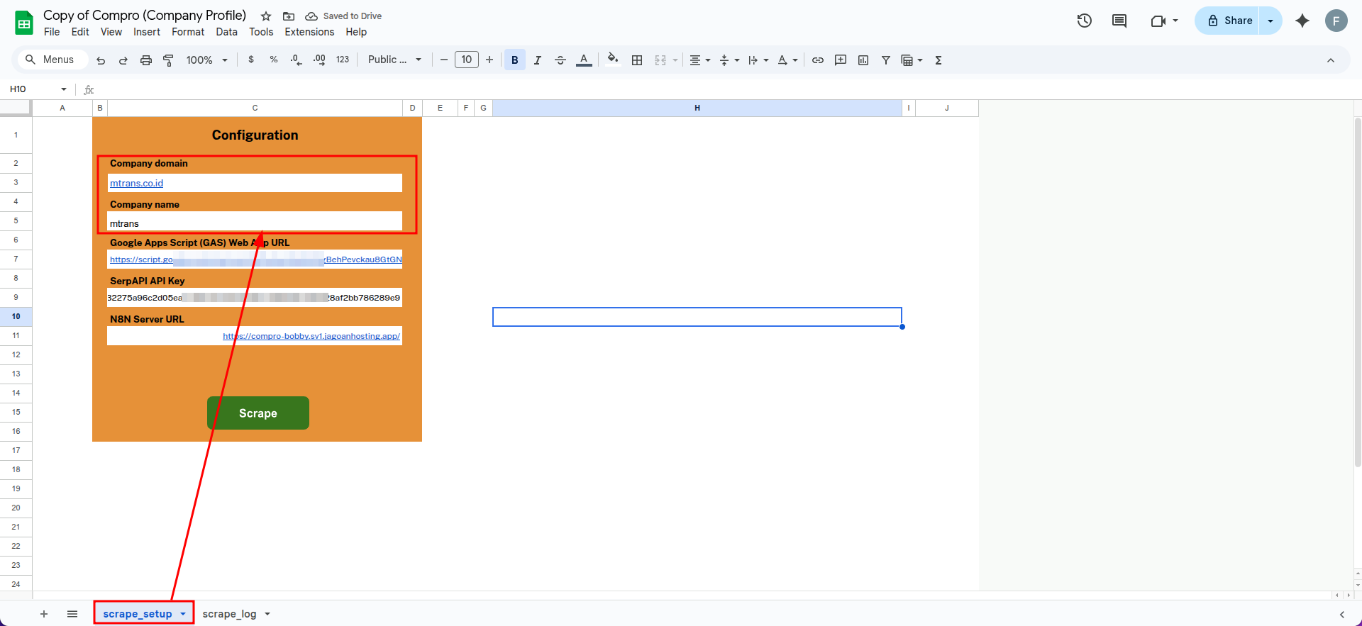Toggle Strikethrough formatting

(560, 60)
